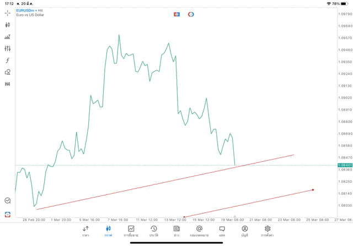The image size is (353, 246).
Task: Open the indicators list icon
Action: pyautogui.click(x=8, y=37)
